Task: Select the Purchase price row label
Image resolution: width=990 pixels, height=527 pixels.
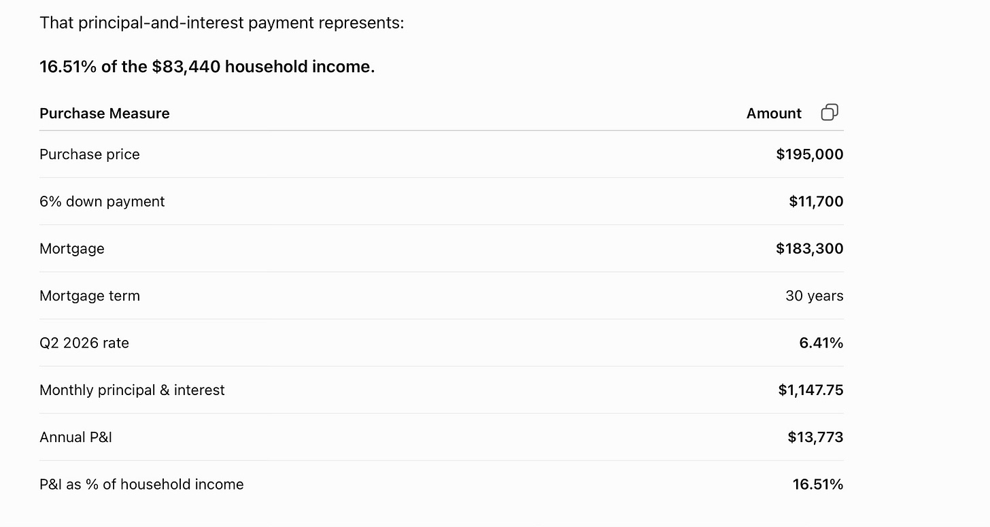Action: (x=90, y=154)
